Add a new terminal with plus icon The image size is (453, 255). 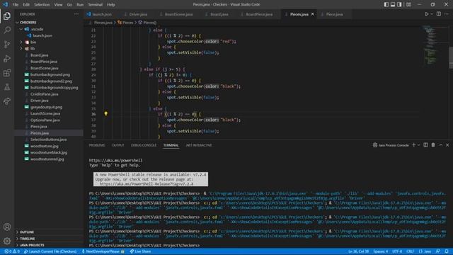coord(413,144)
